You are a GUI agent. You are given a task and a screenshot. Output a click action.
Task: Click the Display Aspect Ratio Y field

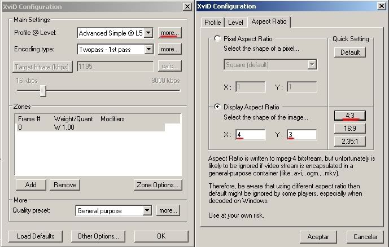coord(302,135)
